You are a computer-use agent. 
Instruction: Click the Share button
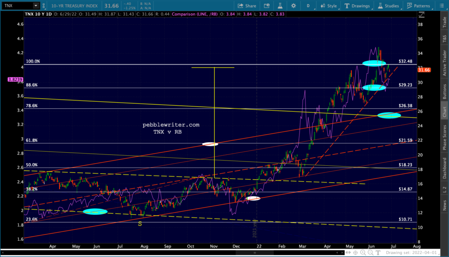click(247, 6)
